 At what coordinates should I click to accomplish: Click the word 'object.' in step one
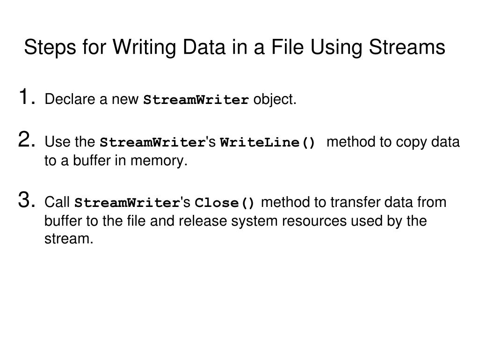[x=275, y=100]
